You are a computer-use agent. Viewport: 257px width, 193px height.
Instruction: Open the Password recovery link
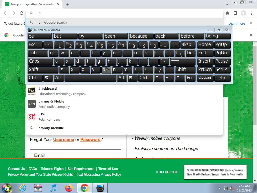click(x=90, y=139)
